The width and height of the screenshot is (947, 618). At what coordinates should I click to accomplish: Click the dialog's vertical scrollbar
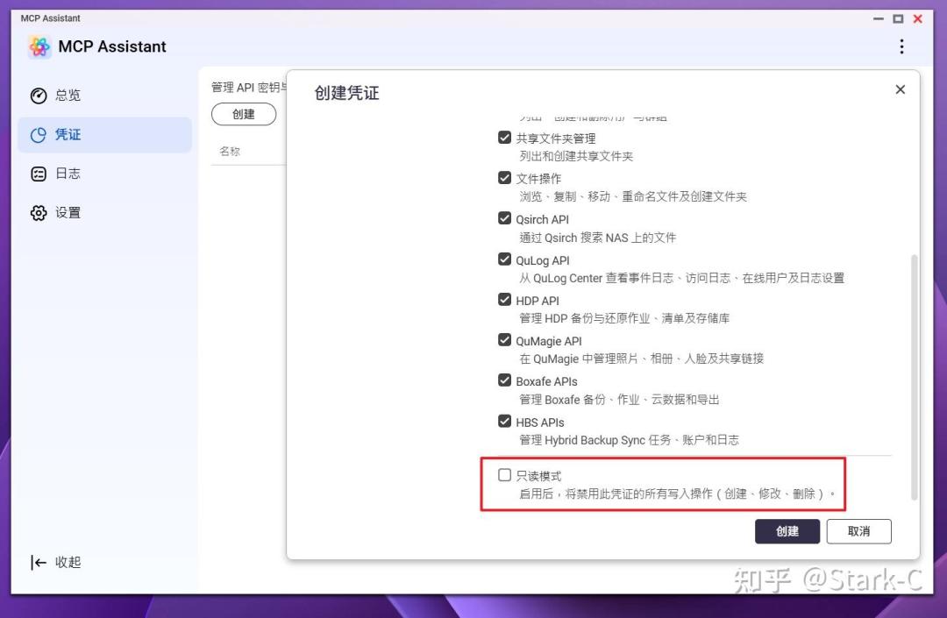(914, 377)
